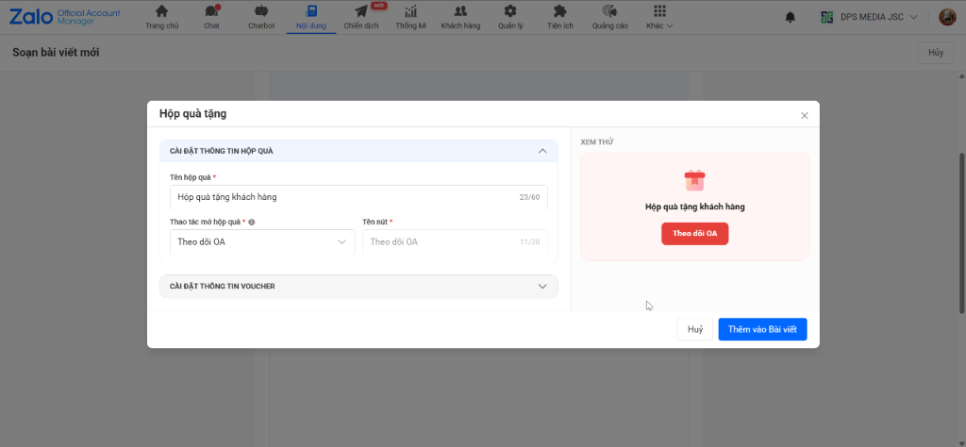The image size is (966, 447).
Task: Click the Quản lý menu label
Action: [510, 25]
